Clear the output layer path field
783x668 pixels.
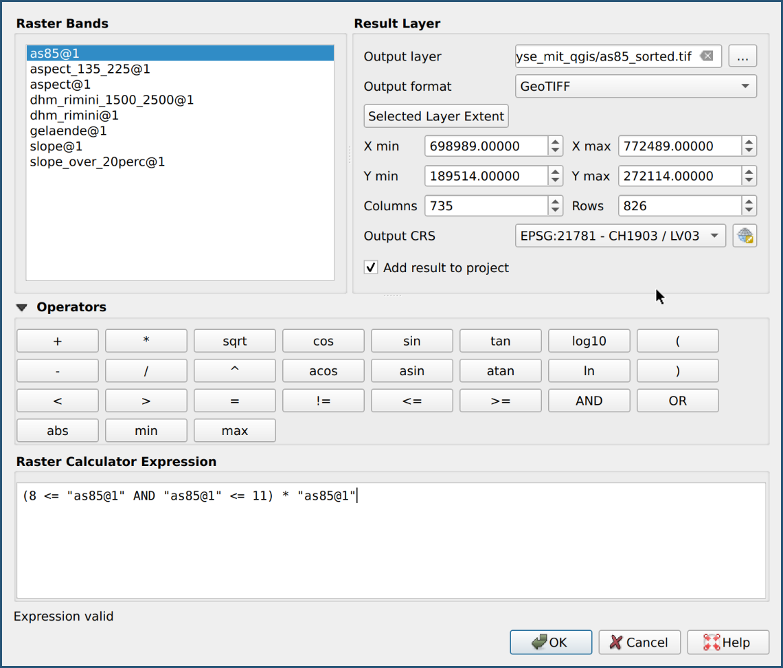(706, 56)
